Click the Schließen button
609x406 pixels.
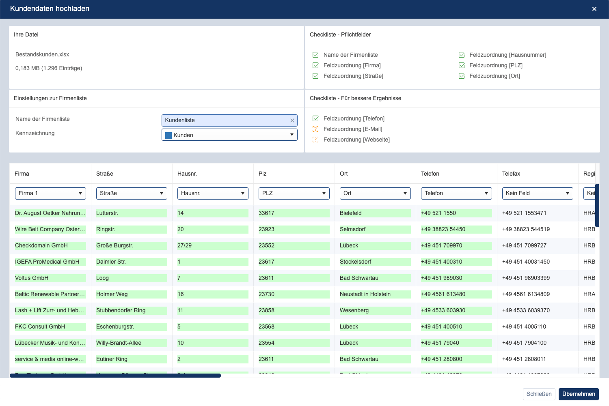(x=539, y=394)
